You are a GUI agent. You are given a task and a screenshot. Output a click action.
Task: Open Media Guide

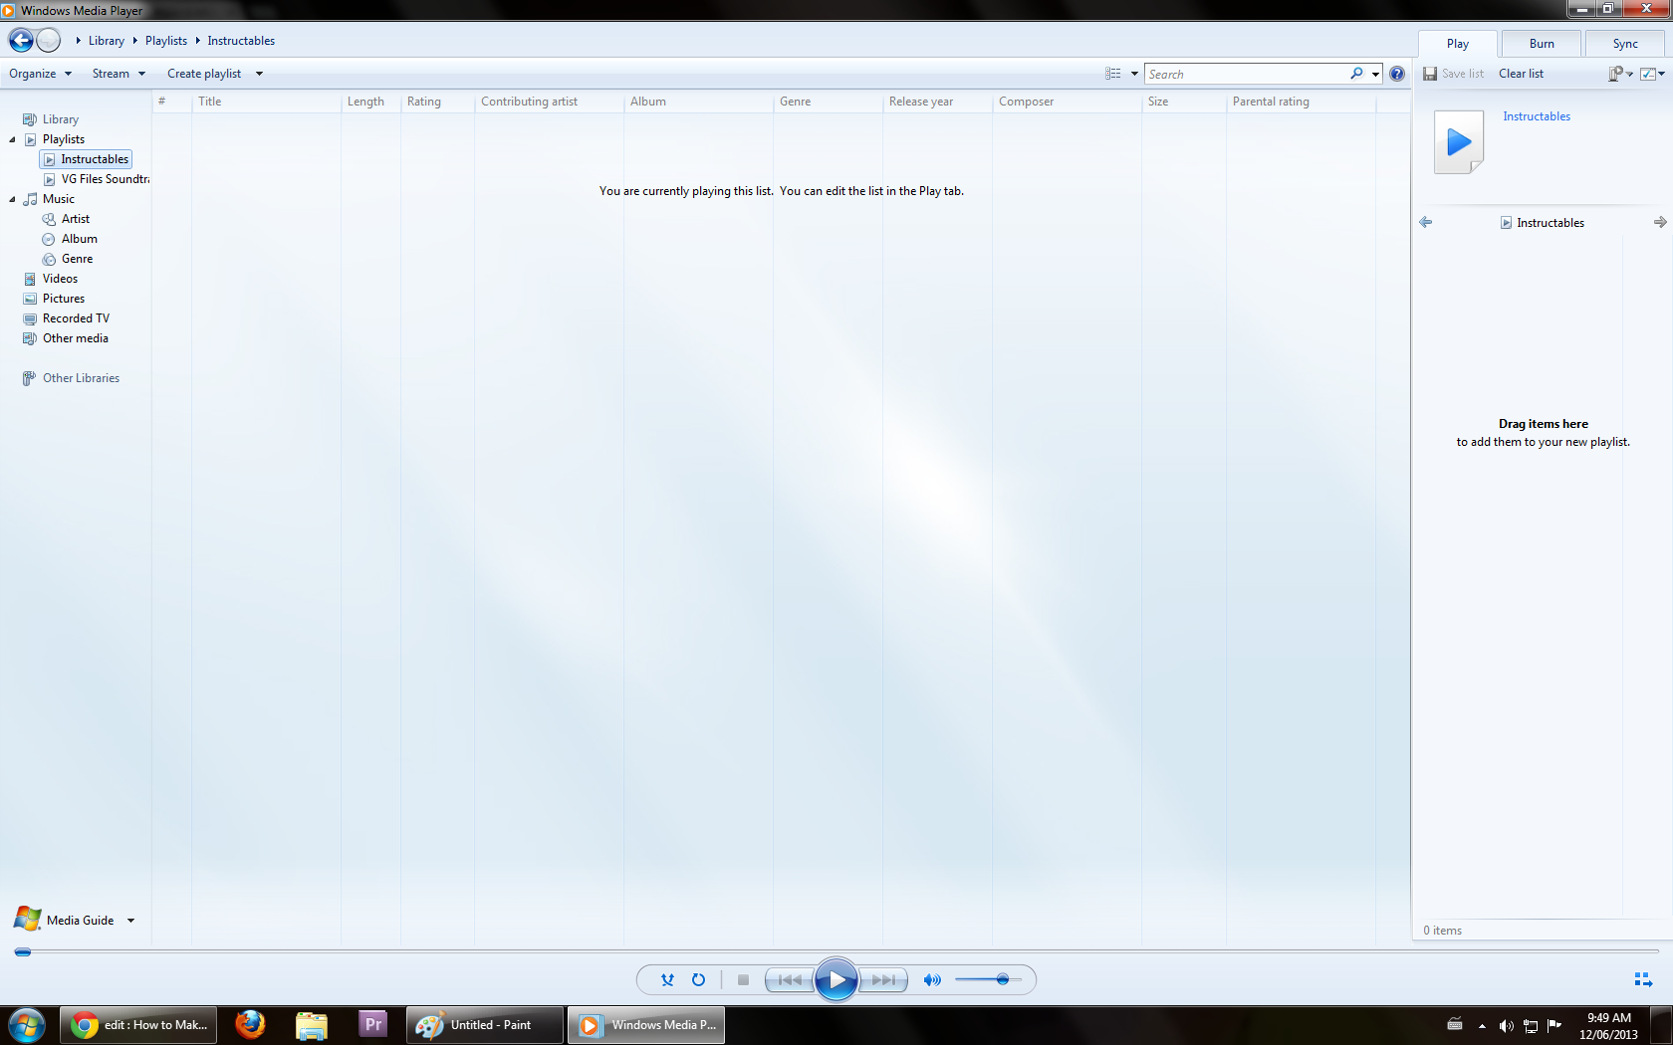(x=65, y=920)
